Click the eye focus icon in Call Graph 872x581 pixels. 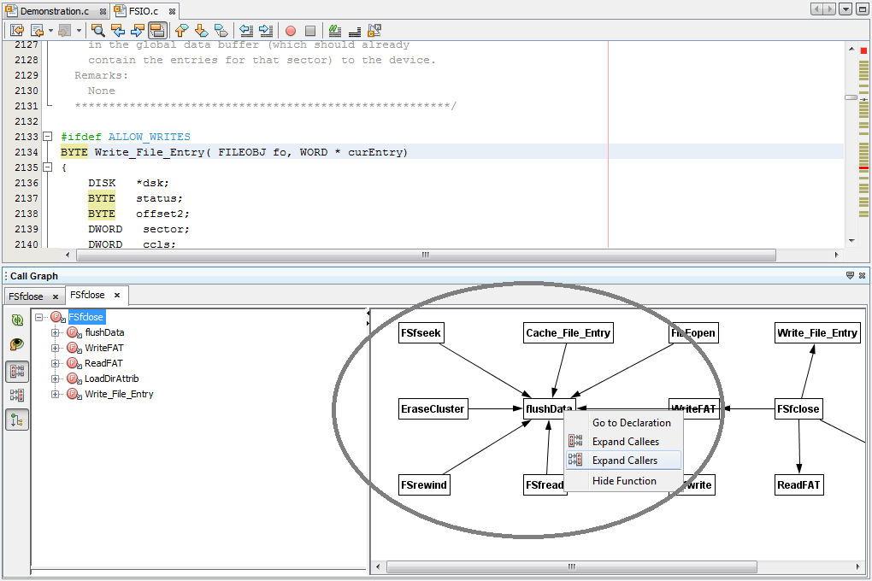17,345
